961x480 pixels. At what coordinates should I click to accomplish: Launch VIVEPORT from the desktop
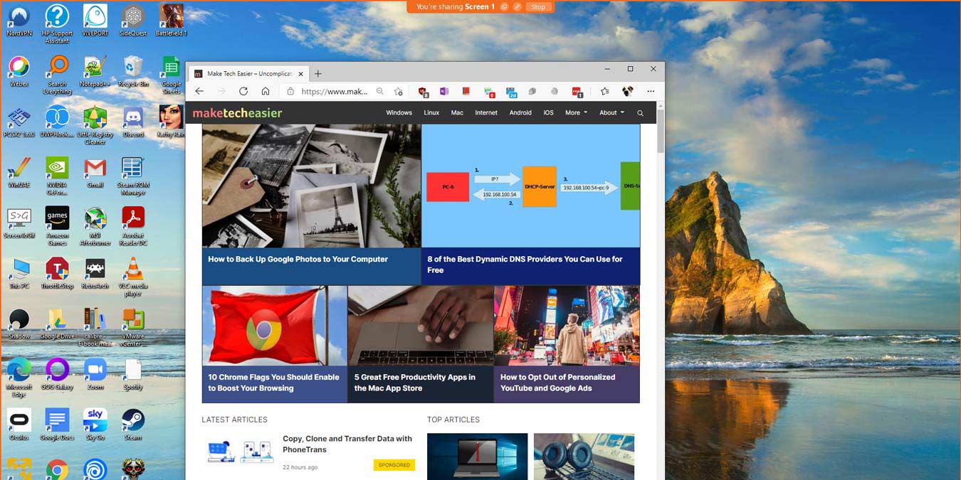pyautogui.click(x=95, y=18)
